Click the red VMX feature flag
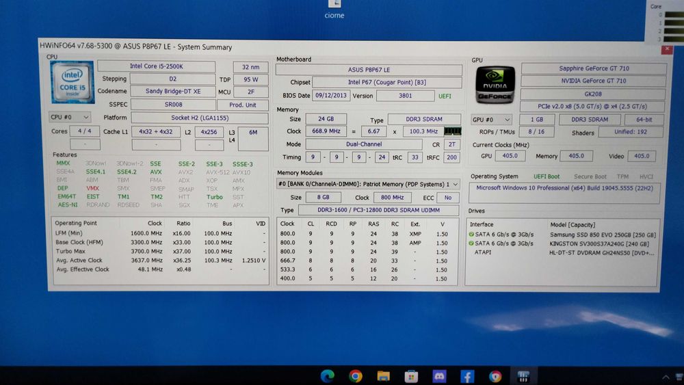Screen dimensions: 684x385 point(92,188)
